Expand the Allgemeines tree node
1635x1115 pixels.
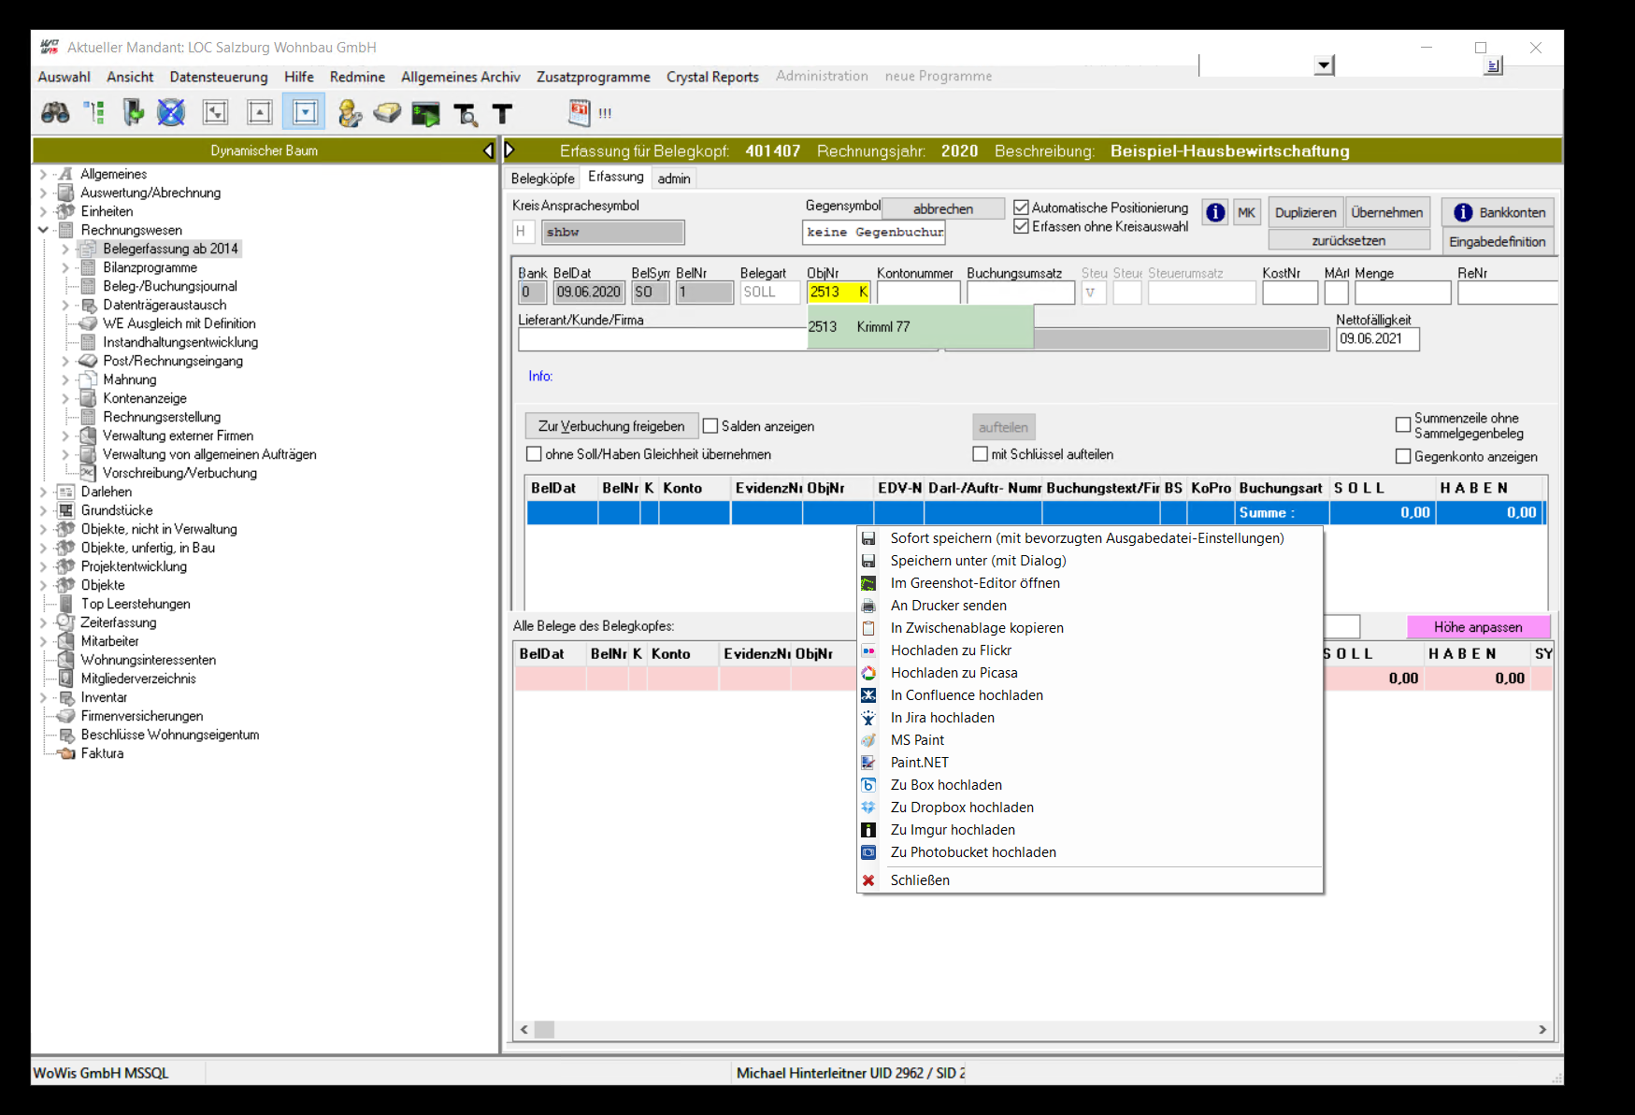point(43,174)
